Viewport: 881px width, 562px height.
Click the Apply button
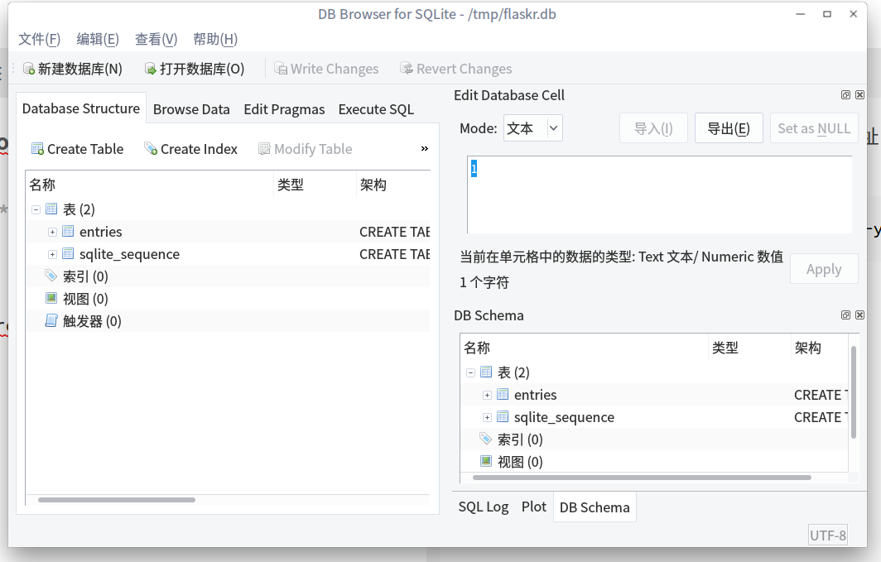tap(824, 269)
